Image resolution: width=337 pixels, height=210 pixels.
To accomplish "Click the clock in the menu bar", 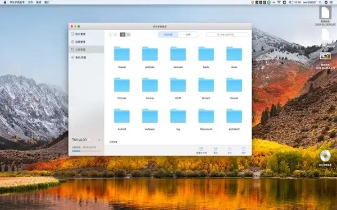I will pos(295,2).
